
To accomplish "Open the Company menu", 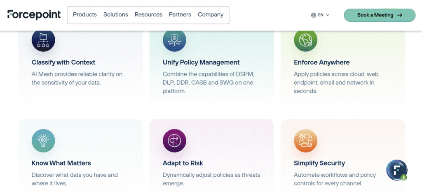I will [x=211, y=15].
